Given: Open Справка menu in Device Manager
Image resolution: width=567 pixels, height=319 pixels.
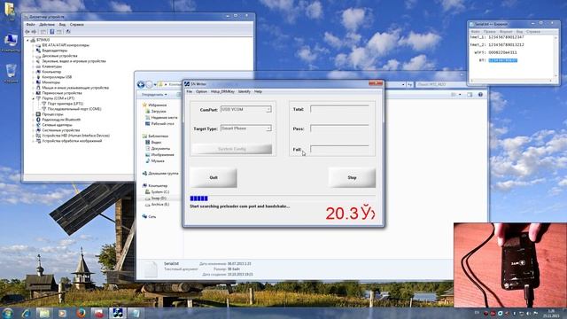Looking at the screenshot, I should pyautogui.click(x=77, y=25).
